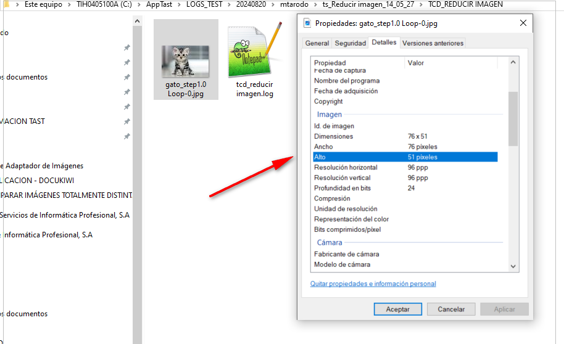Image resolution: width=564 pixels, height=344 pixels.
Task: Click the pin icon next to Adaptador de Imágenes' upper neighbor 'os documentos'
Action: pos(126,77)
